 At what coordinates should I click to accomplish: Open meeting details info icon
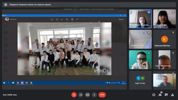click(154, 95)
